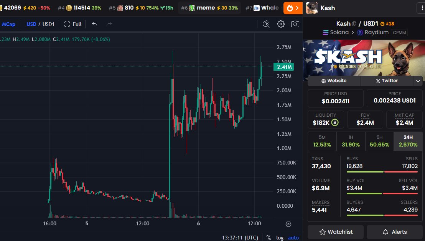This screenshot has height=241, width=425.
Task: Toggle percentage scale on chart
Action: pos(269,238)
